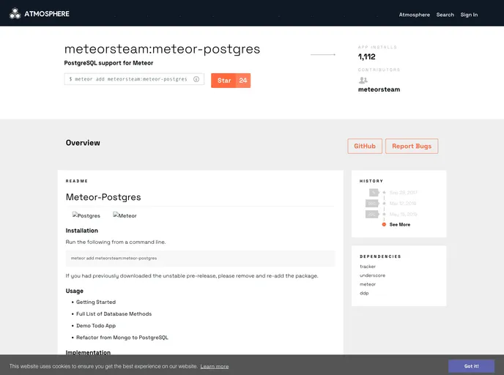The width and height of the screenshot is (504, 375).
Task: Click PostgreSQL support for Meteor subtitle
Action: (108, 63)
